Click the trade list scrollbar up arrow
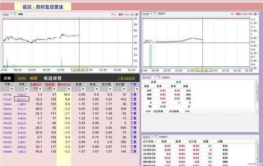Viewport: 263px width, 166px height. coord(257,142)
